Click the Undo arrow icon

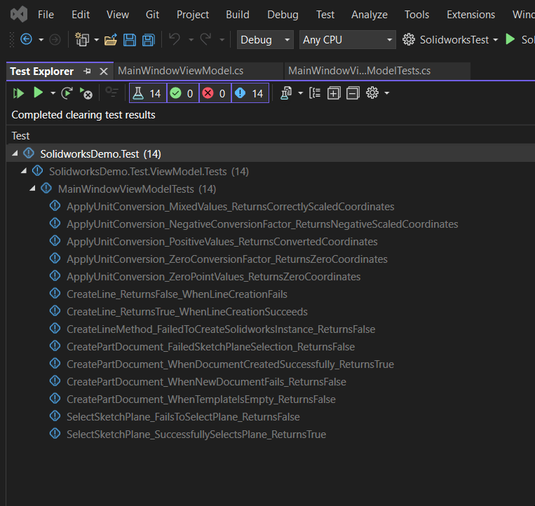coord(175,39)
